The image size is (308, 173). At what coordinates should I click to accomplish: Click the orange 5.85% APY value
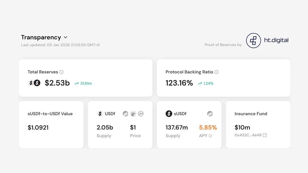208,127
